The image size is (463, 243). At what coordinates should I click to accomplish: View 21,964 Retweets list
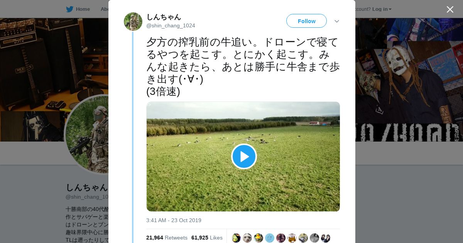(167, 238)
